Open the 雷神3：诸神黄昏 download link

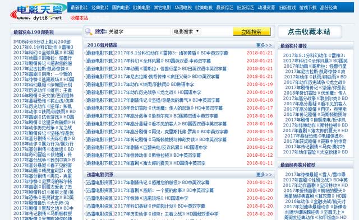point(157,53)
